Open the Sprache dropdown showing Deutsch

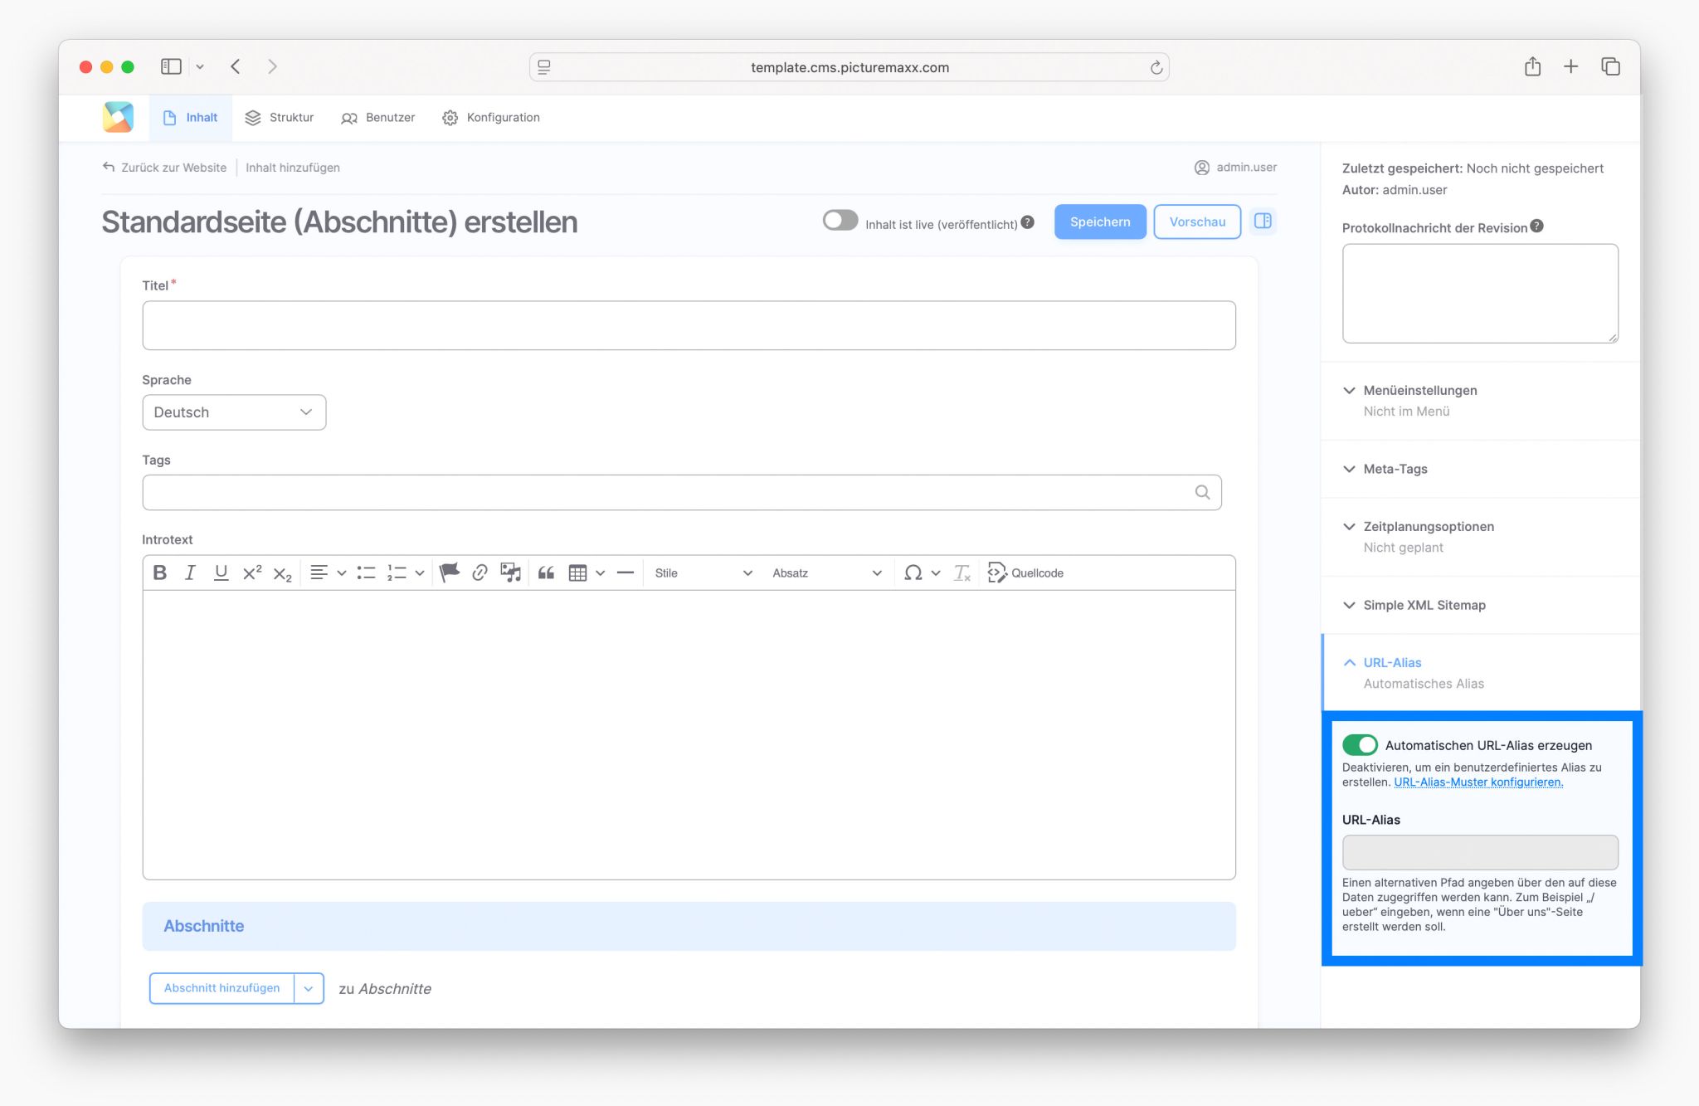coord(234,412)
